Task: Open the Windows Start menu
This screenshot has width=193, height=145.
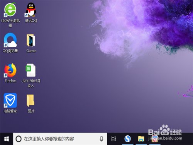Action: coord(7,139)
